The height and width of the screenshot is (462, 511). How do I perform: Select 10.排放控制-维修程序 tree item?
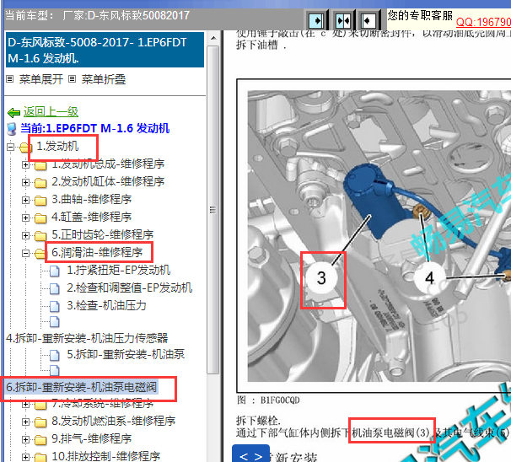tap(106, 456)
